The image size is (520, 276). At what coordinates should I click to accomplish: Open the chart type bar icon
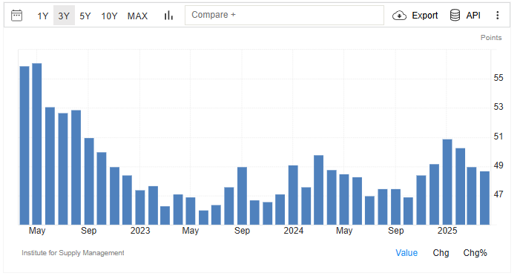168,16
